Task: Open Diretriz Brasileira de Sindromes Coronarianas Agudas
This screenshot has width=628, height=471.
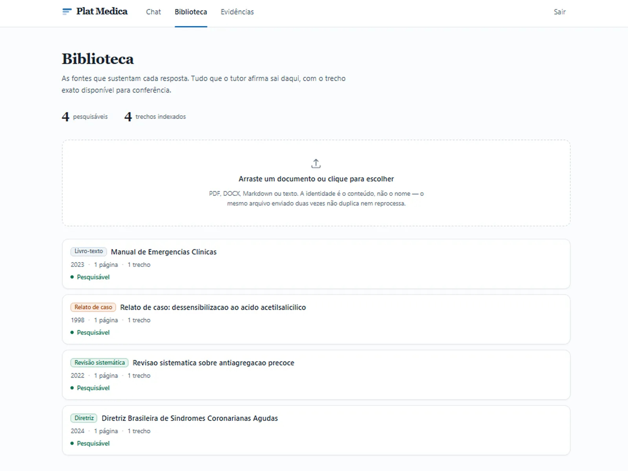Action: click(190, 418)
